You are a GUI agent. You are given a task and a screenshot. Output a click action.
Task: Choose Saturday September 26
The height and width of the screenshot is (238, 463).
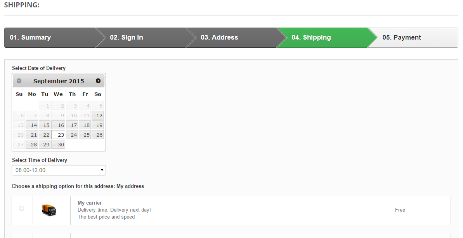pyautogui.click(x=98, y=135)
